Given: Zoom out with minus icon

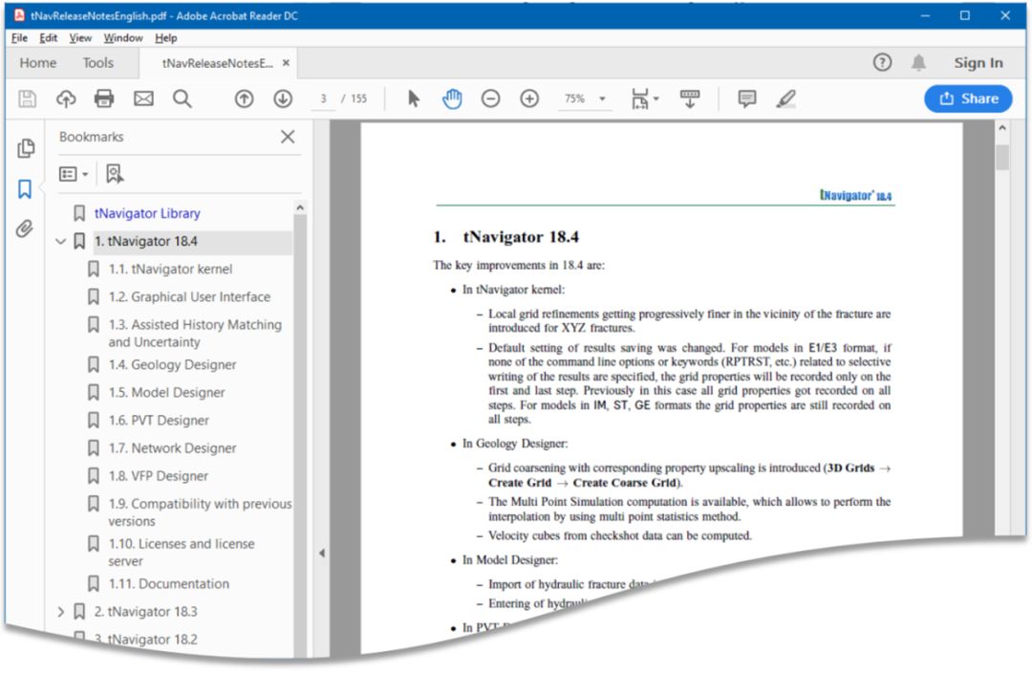Looking at the screenshot, I should click(x=490, y=98).
